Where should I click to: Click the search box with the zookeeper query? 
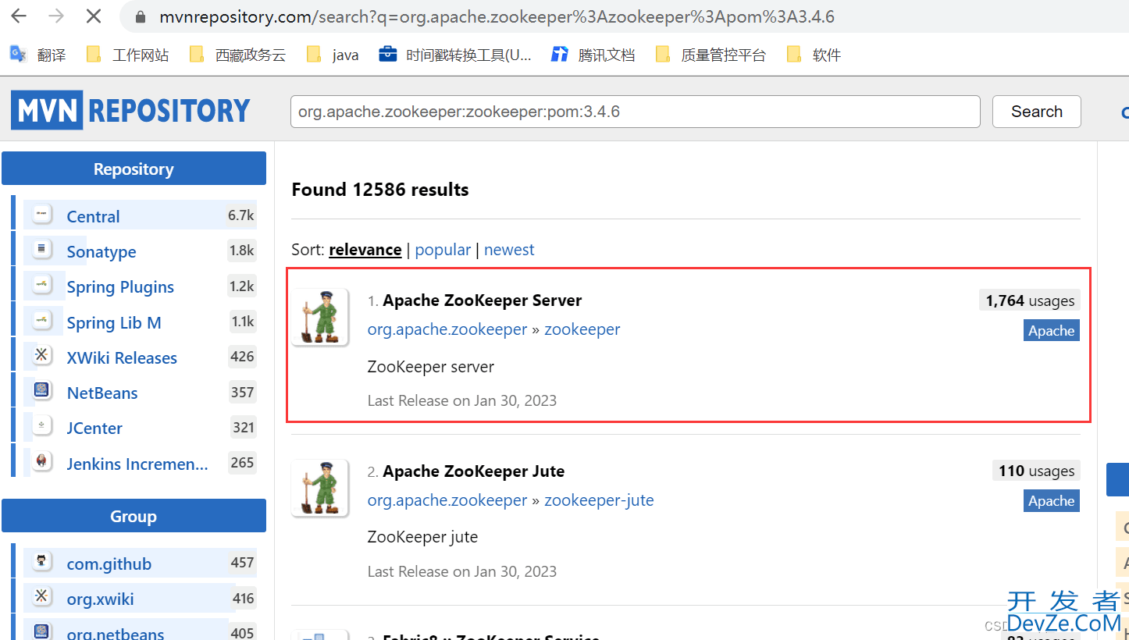(635, 112)
